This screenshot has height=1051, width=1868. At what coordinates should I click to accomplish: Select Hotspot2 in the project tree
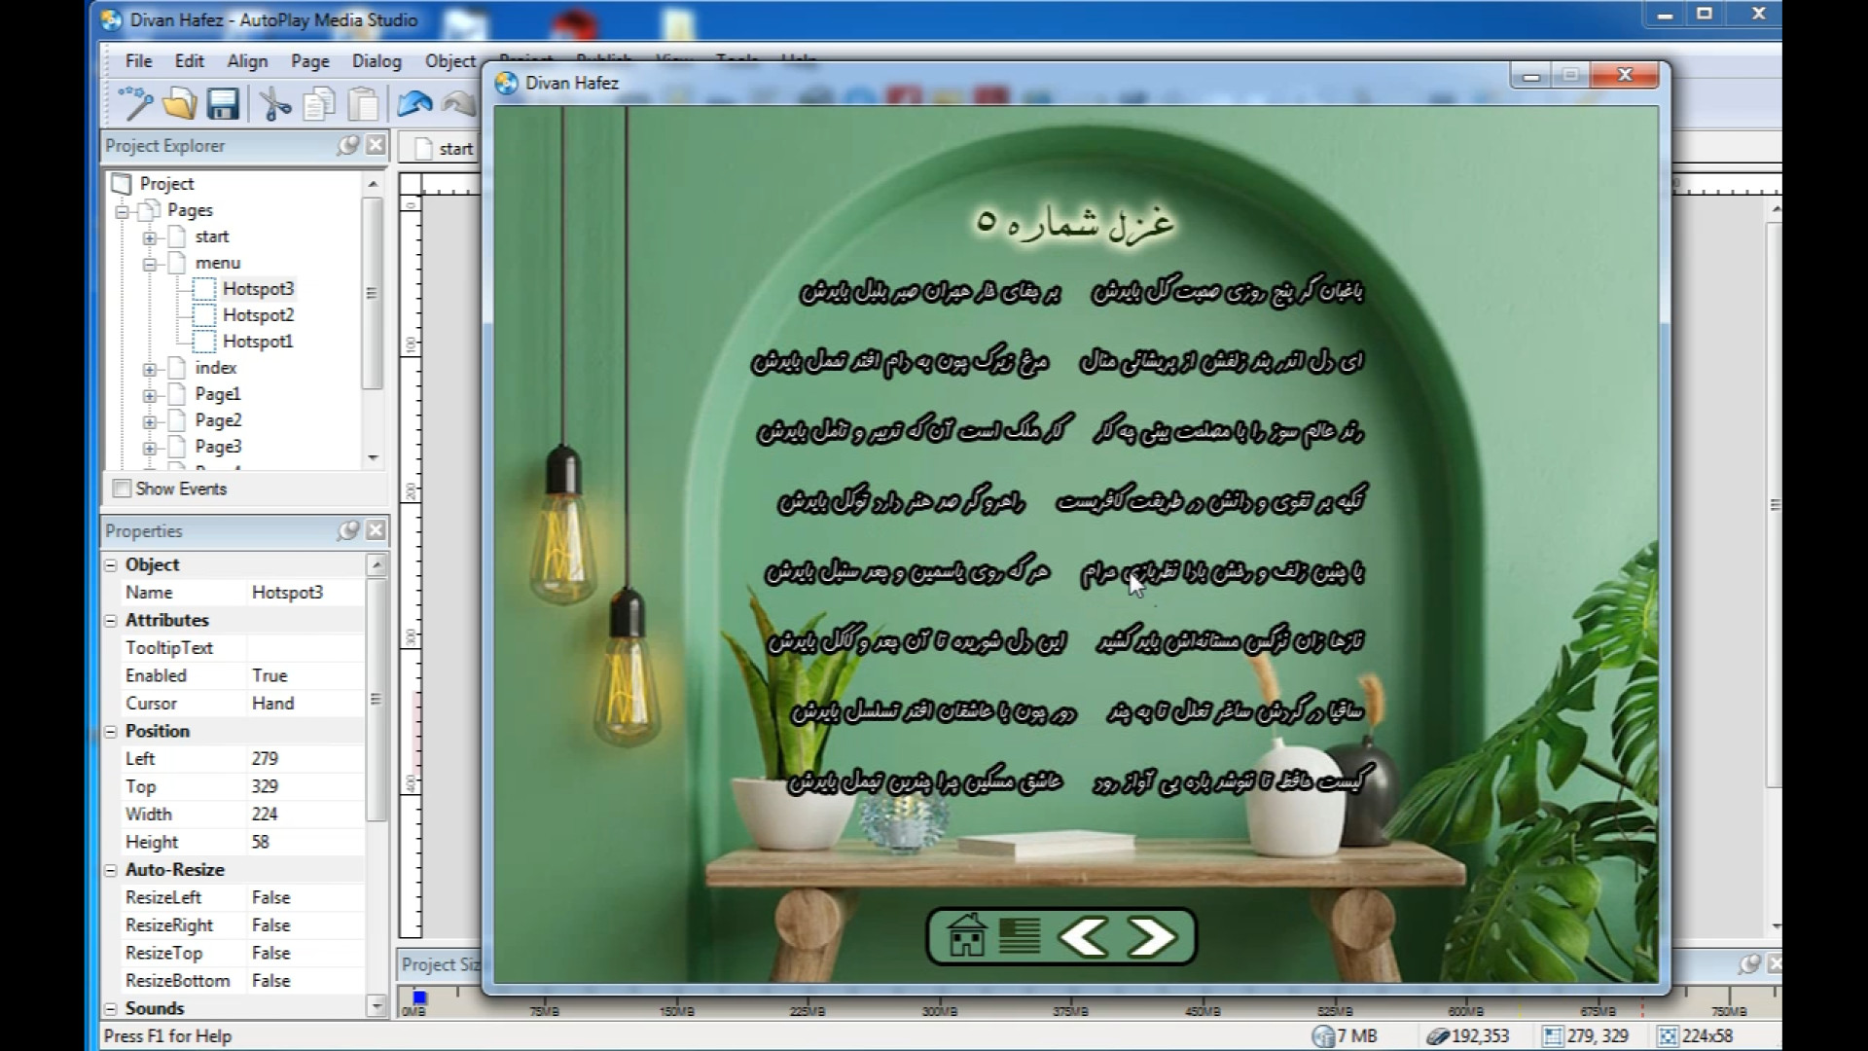258,315
